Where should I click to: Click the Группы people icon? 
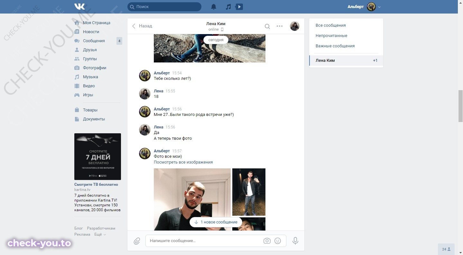click(77, 59)
